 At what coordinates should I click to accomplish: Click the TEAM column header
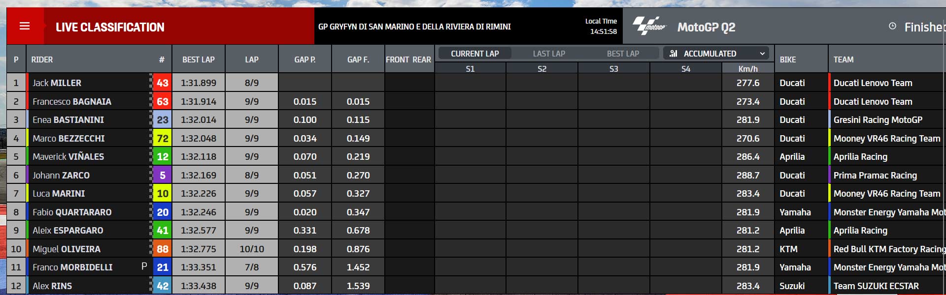(x=844, y=59)
